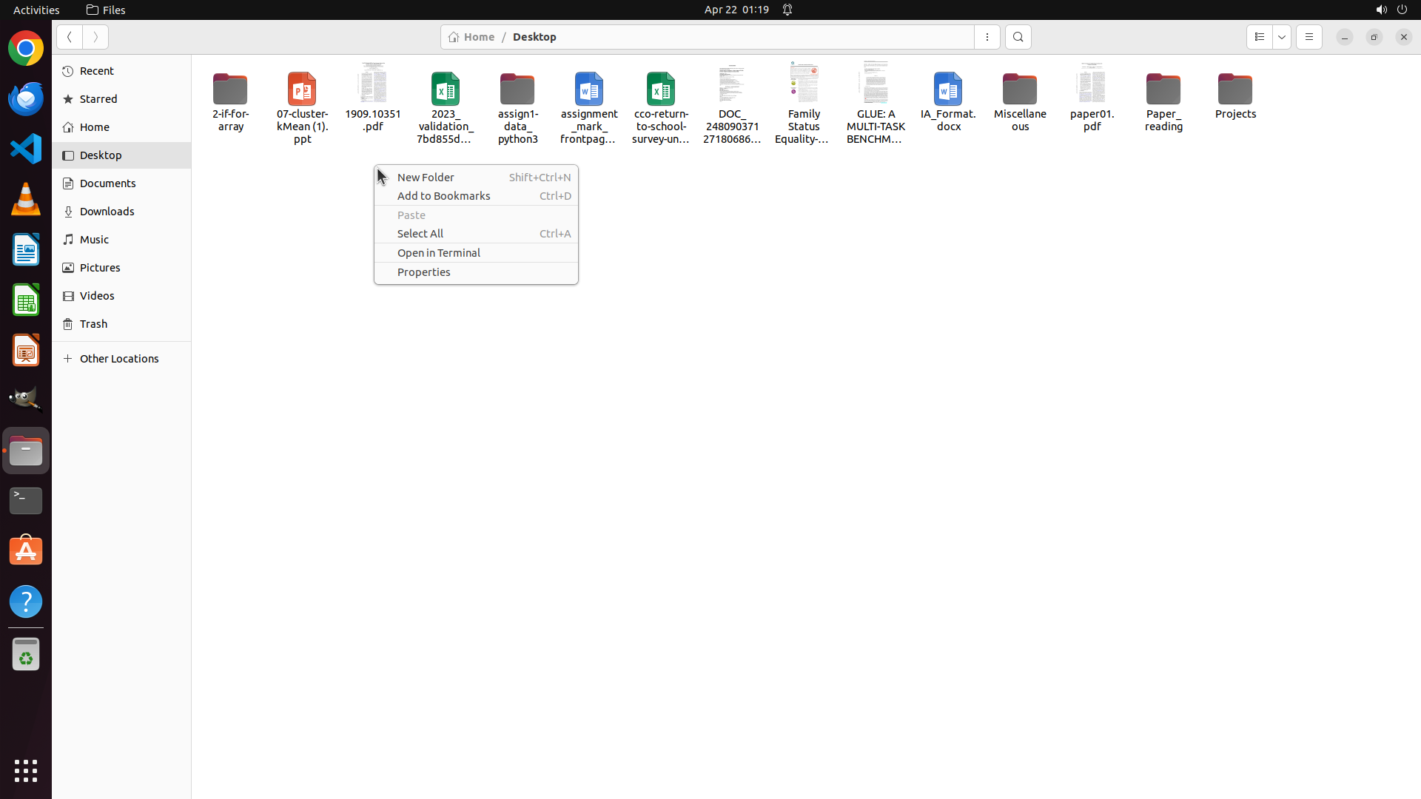Open the Starred sidebar item

click(x=98, y=99)
